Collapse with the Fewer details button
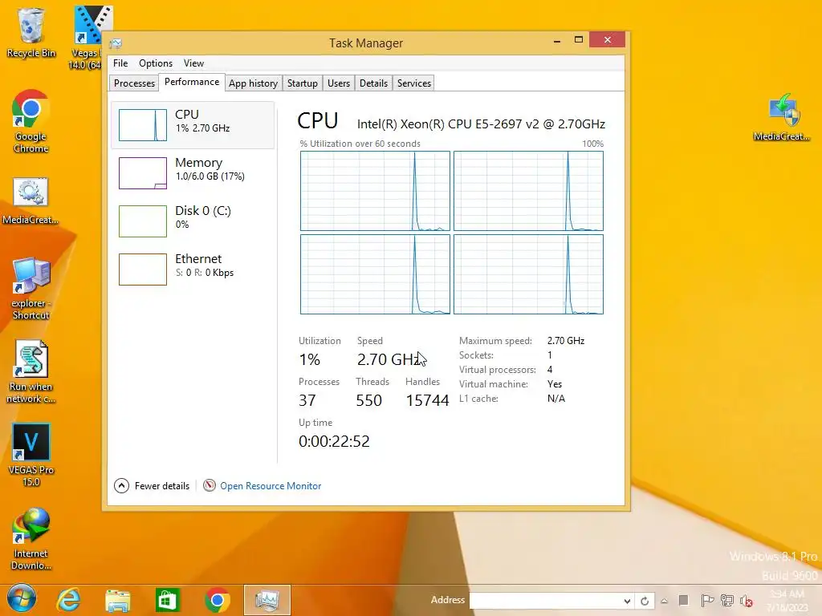 click(x=152, y=485)
